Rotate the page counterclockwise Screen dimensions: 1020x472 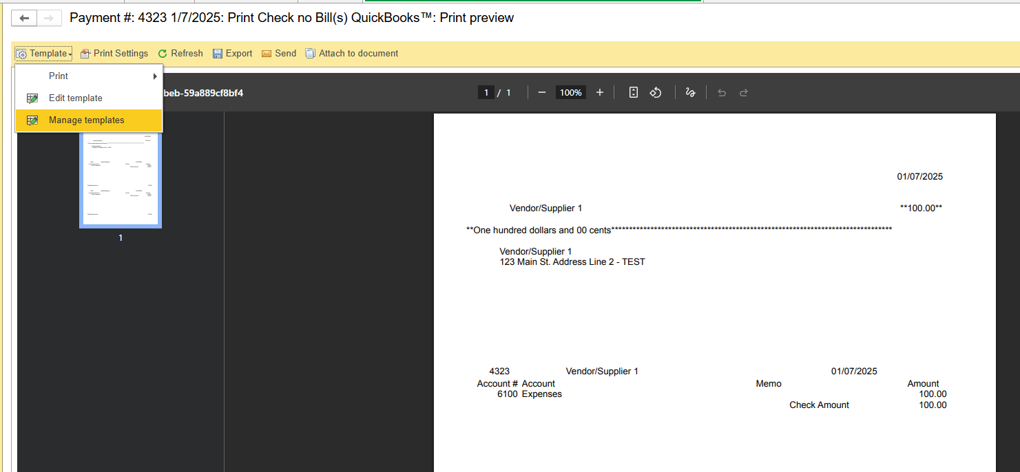pos(656,93)
